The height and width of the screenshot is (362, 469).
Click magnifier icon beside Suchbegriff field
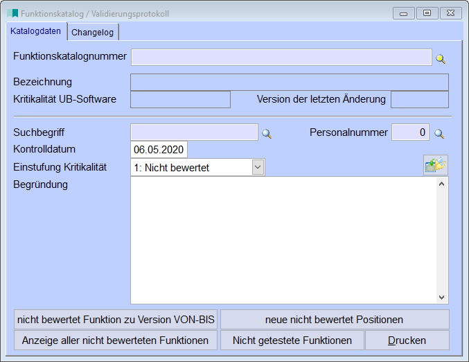pos(267,133)
